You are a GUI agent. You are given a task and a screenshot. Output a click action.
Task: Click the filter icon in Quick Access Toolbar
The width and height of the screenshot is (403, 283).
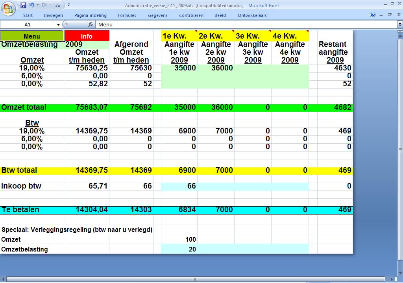click(x=57, y=6)
